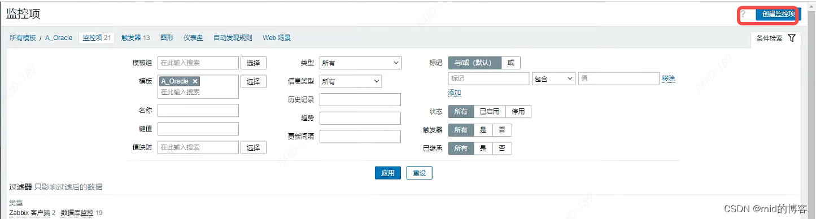The image size is (816, 219).
Task: Click the 添加 tag link
Action: [455, 93]
